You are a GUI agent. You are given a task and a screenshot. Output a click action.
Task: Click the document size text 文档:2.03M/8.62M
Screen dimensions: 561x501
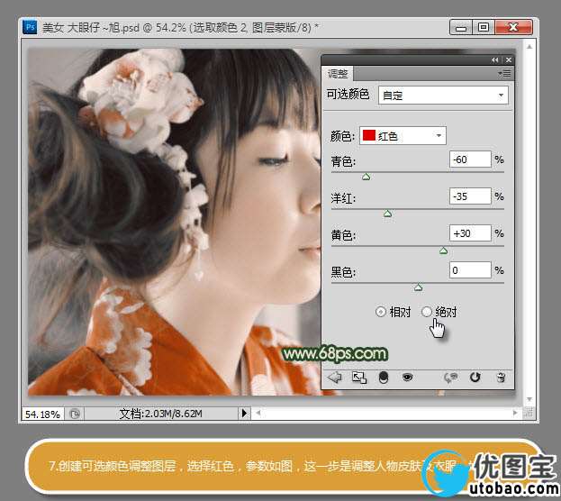coord(160,414)
